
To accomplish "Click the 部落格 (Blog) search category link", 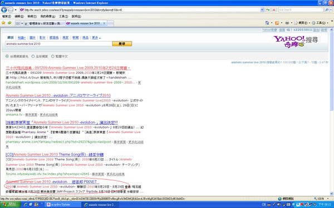I will click(x=54, y=38).
